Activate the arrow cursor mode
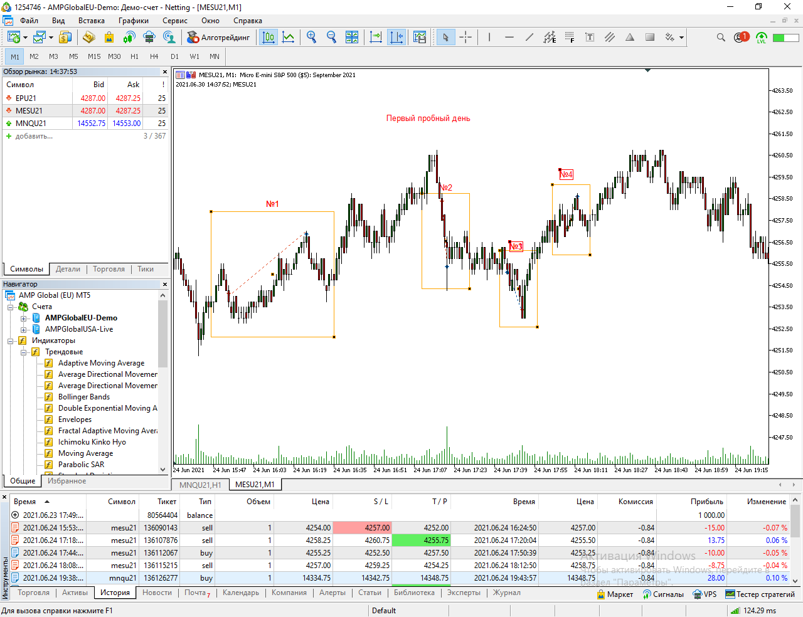 445,38
